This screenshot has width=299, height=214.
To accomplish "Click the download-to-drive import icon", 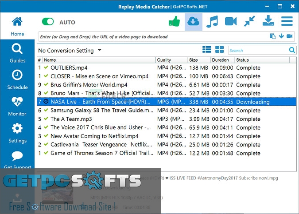I will tap(268, 21).
